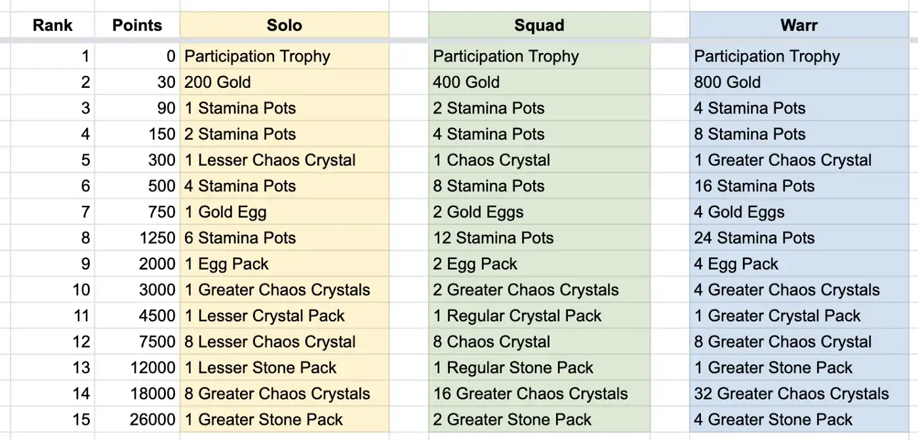Click the Solo column header
918x440 pixels.
pyautogui.click(x=284, y=26)
